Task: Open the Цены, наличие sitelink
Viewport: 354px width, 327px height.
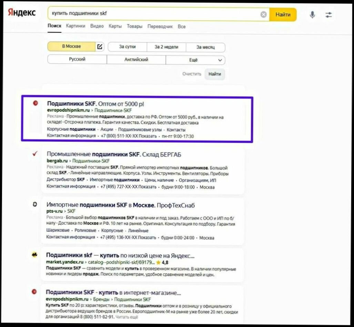Action: pyautogui.click(x=159, y=180)
